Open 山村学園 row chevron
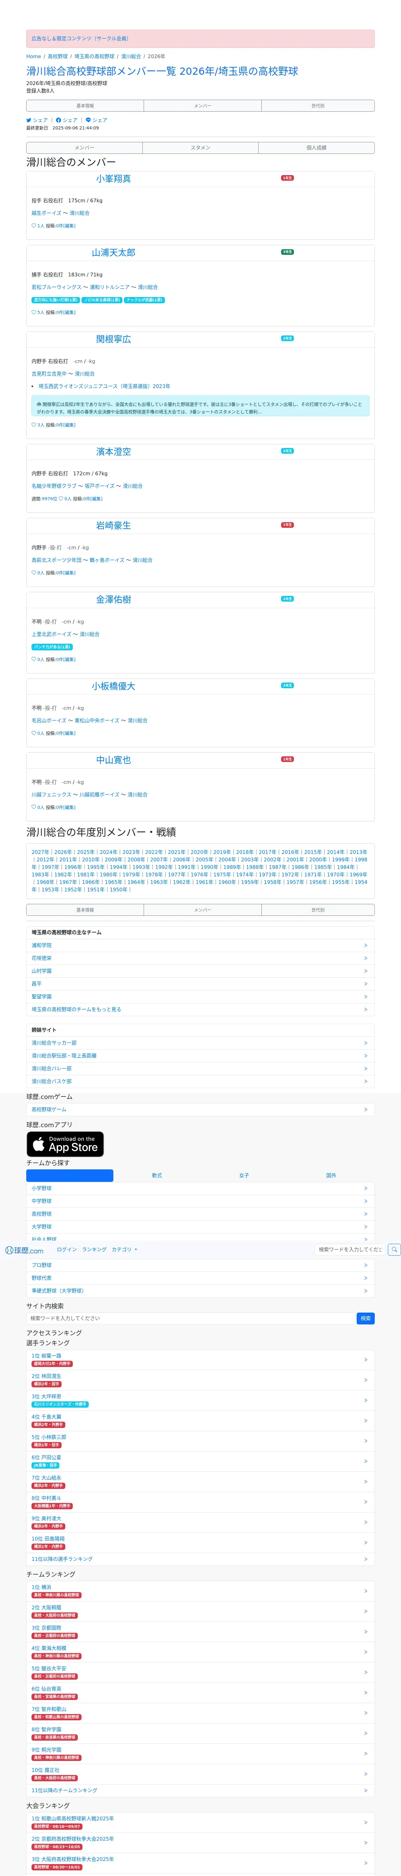 [365, 971]
